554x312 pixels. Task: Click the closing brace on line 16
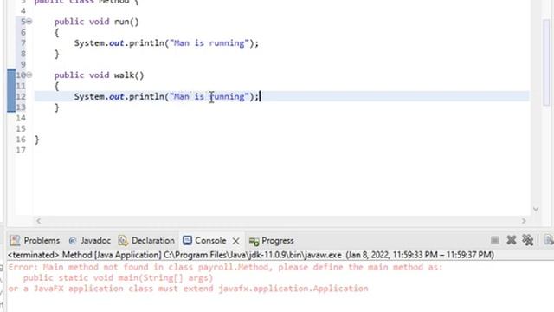pyautogui.click(x=36, y=140)
